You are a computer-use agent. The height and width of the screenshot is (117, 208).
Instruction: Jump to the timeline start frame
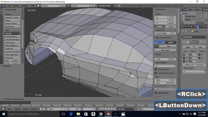coord(100,109)
